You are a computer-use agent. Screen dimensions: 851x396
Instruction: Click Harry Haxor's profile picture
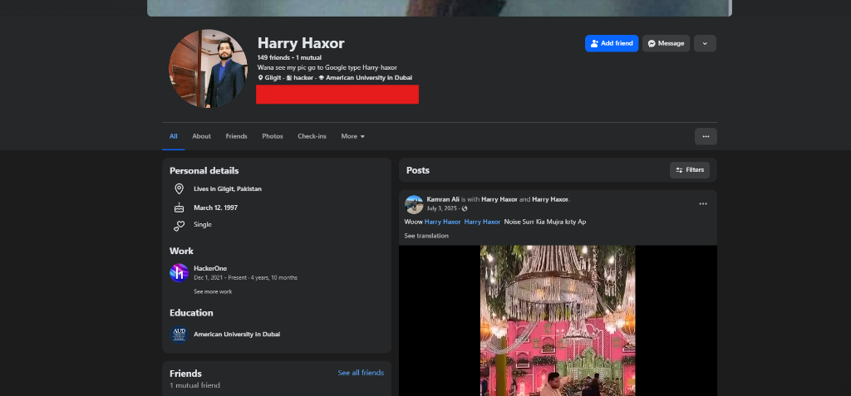coord(208,68)
